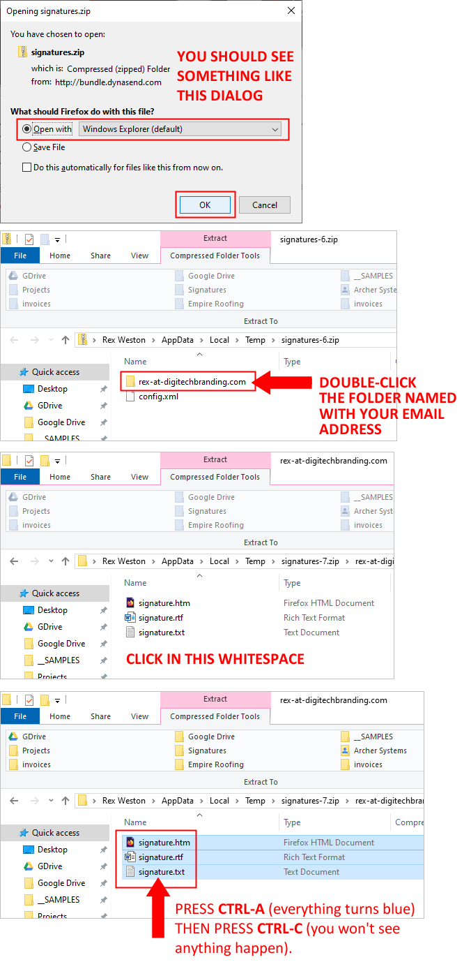Select signature.rtf in the window with unselected files
This screenshot has height=969, width=471.
click(161, 618)
